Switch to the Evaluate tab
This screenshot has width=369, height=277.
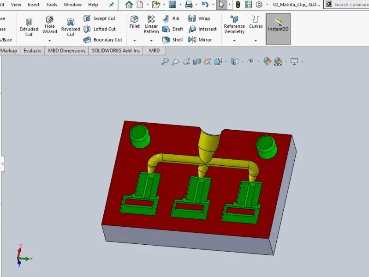click(x=32, y=51)
